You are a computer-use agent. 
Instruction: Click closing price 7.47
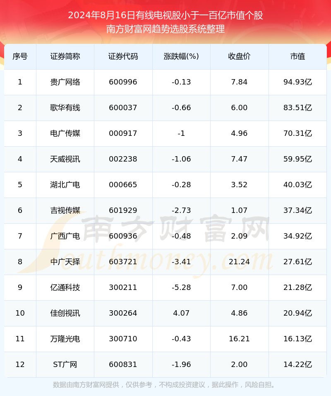[x=239, y=159]
